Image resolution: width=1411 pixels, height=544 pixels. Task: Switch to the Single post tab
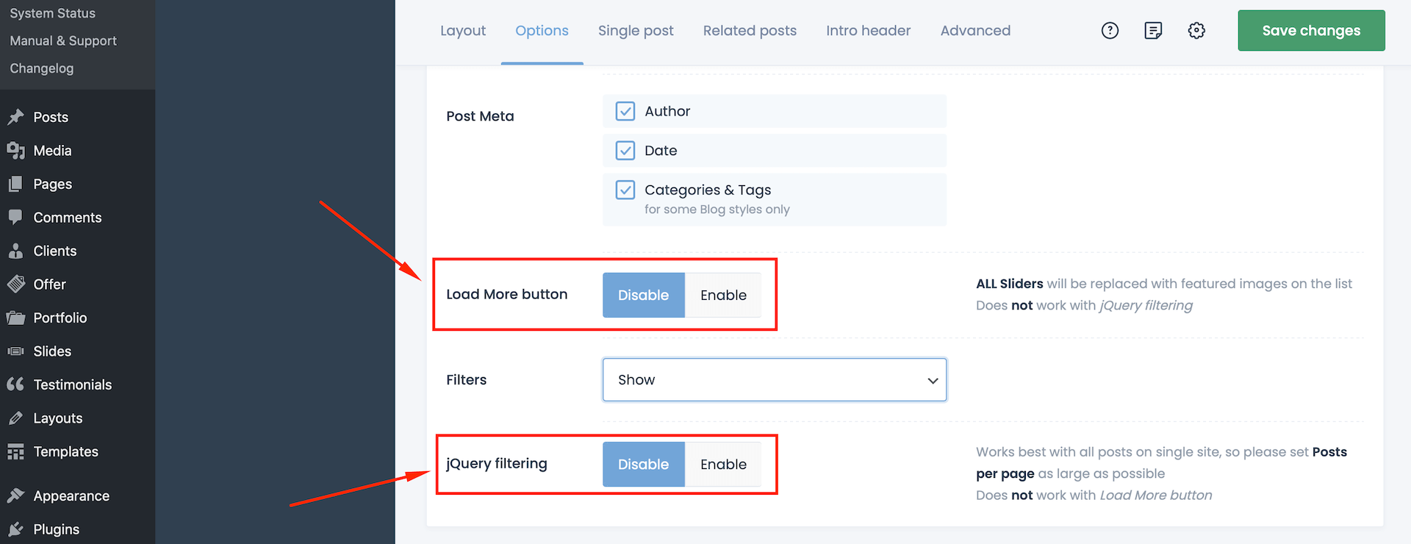click(x=636, y=30)
